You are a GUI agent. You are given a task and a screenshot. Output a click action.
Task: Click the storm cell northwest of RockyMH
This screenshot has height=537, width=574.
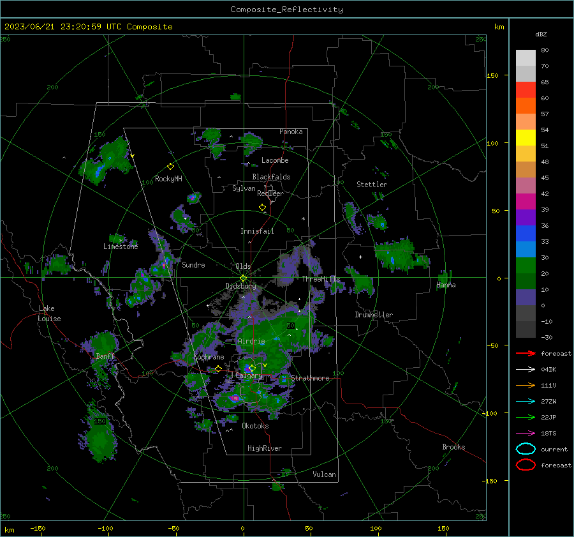point(105,160)
